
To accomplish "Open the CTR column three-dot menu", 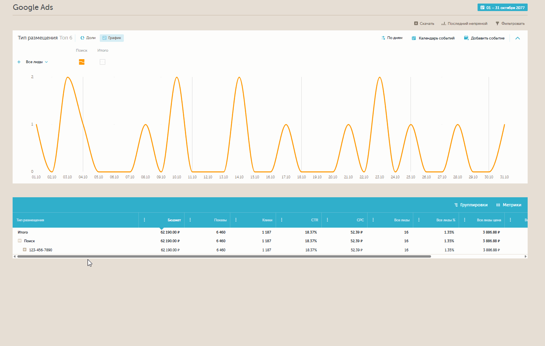I will pos(282,220).
